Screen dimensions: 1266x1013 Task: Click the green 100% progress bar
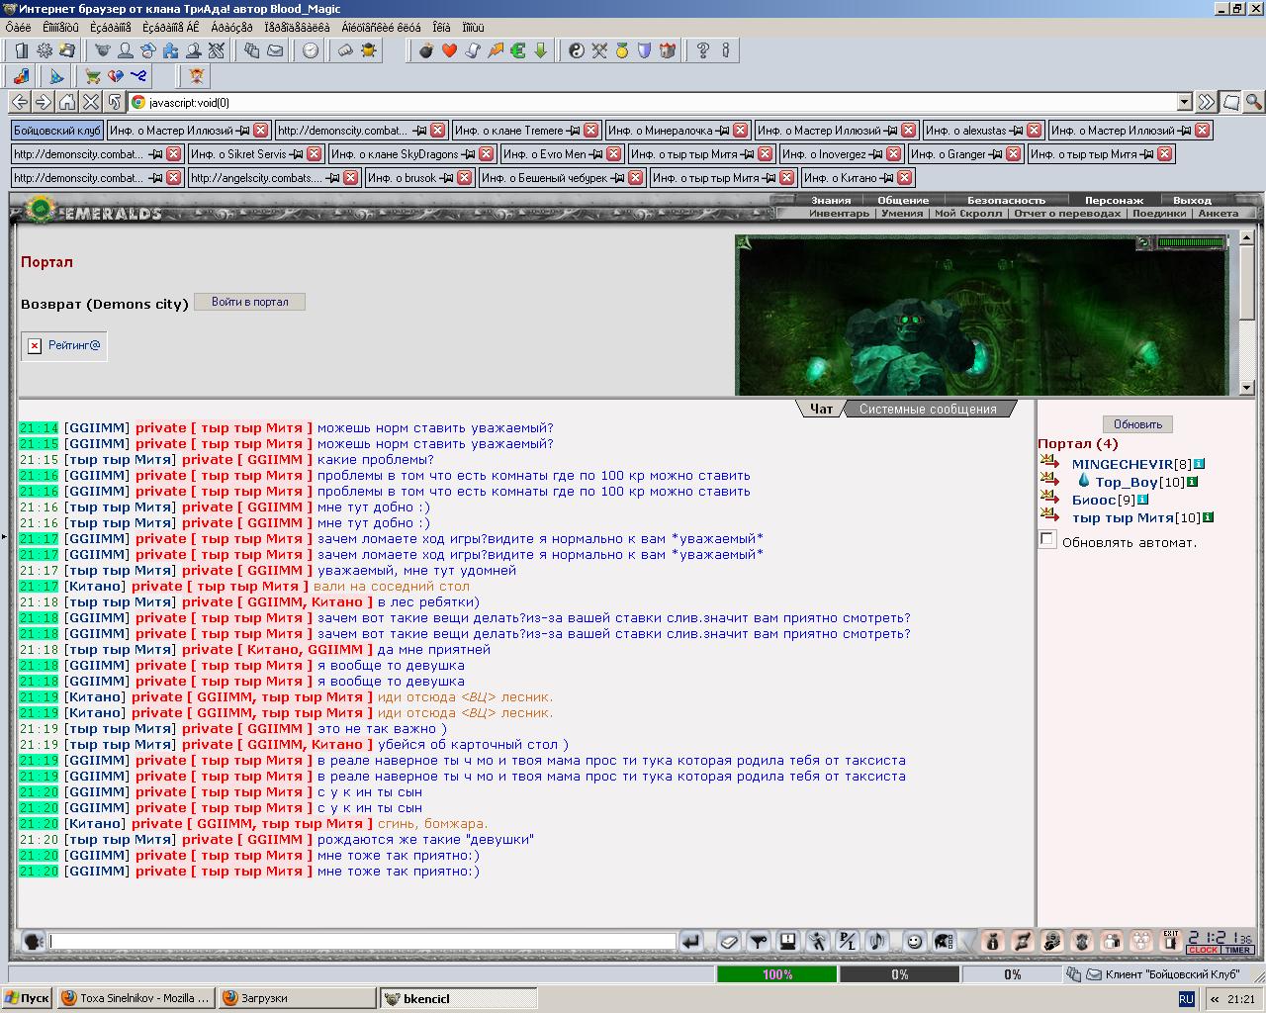pos(776,974)
